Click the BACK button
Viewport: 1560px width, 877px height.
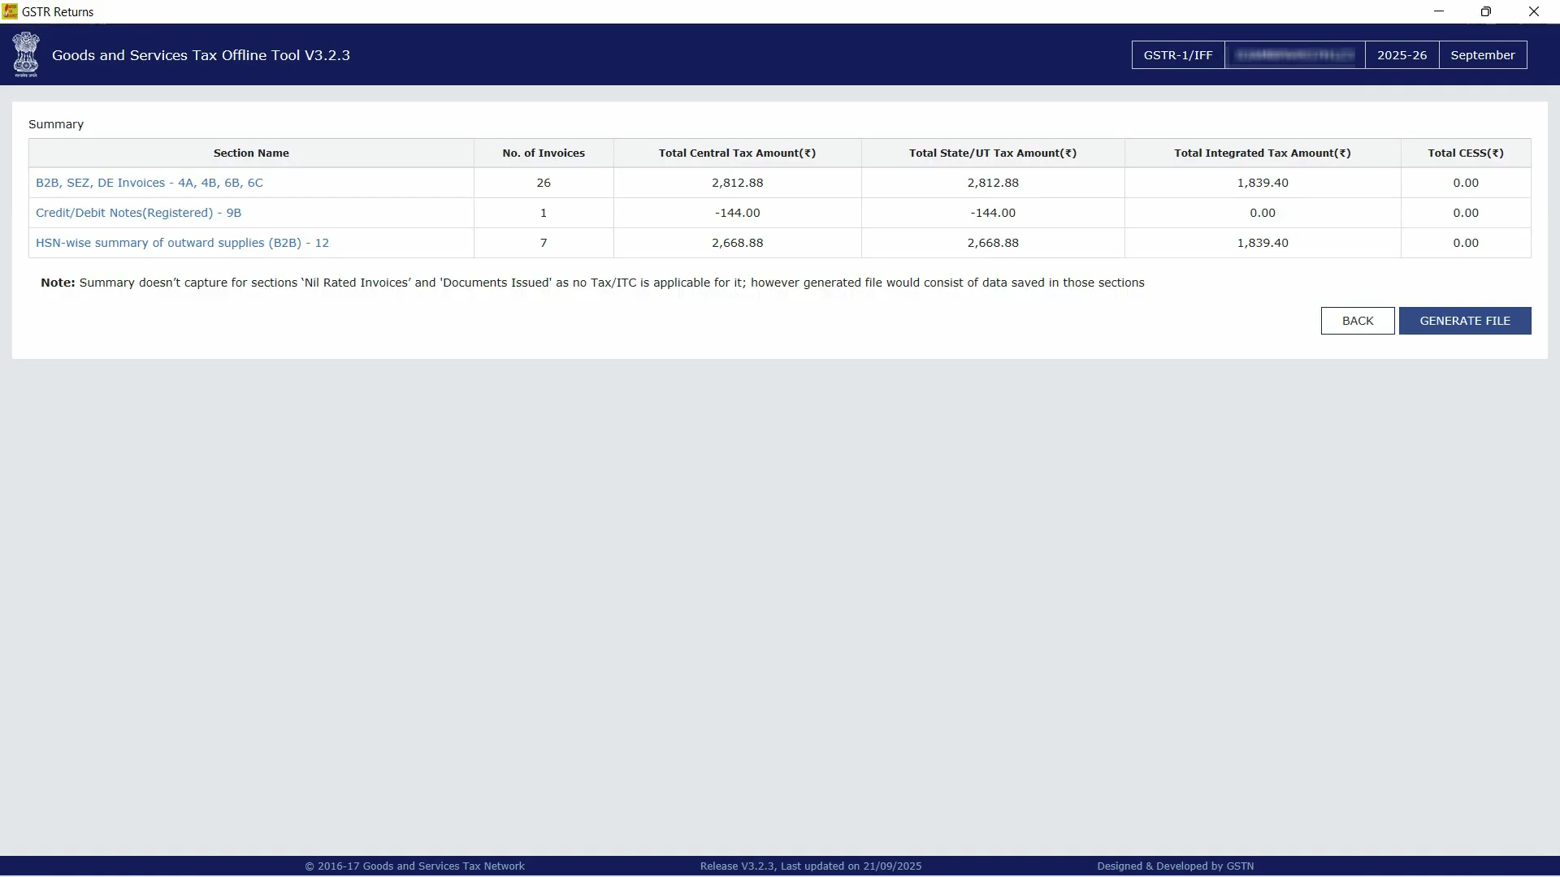pyautogui.click(x=1357, y=321)
